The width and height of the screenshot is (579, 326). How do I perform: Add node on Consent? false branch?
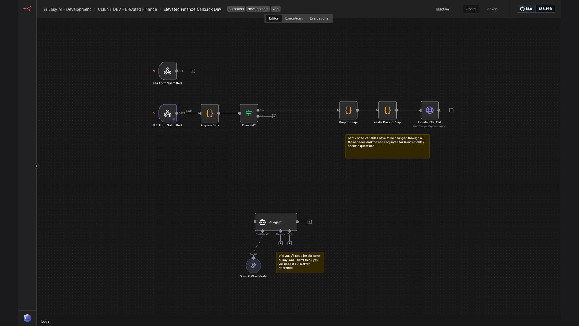(x=274, y=116)
